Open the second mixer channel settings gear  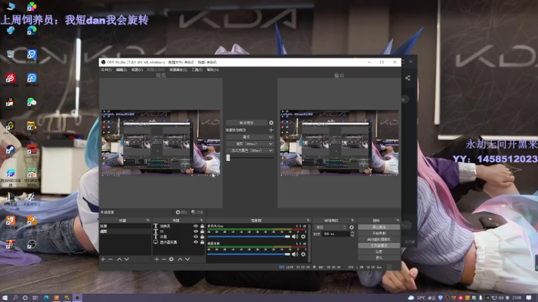coord(303,254)
